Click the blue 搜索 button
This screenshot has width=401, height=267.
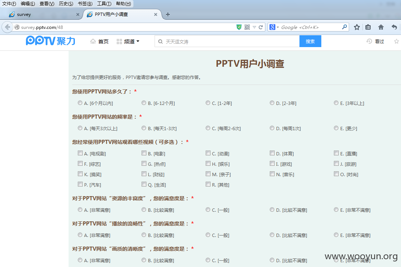[310, 41]
